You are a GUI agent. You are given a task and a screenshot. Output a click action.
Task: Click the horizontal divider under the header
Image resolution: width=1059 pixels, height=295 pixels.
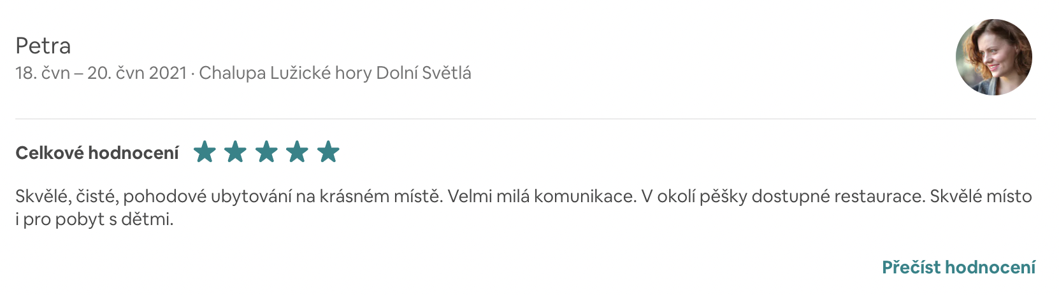(526, 119)
